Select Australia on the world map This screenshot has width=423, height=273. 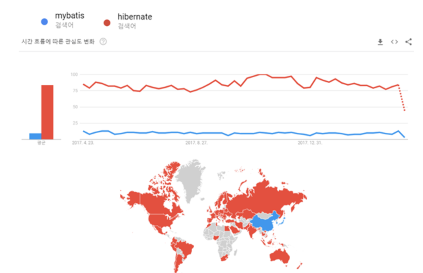tap(280, 255)
